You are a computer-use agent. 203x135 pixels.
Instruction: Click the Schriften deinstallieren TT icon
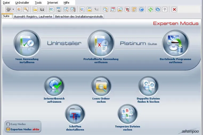(x=75, y=114)
